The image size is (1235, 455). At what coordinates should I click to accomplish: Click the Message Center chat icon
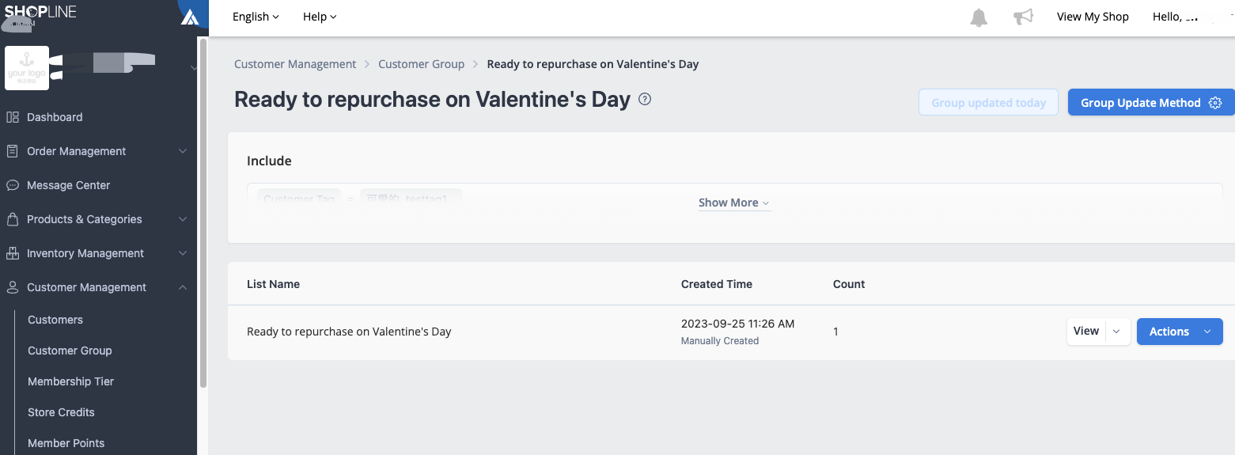pos(13,185)
